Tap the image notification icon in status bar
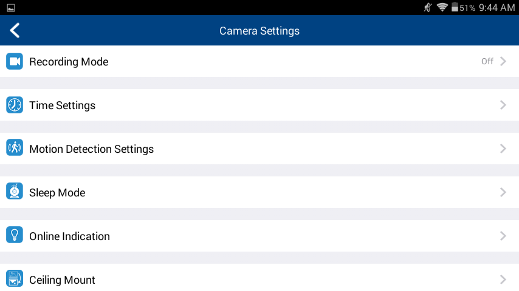Viewport: 519px width, 291px height. pos(10,8)
